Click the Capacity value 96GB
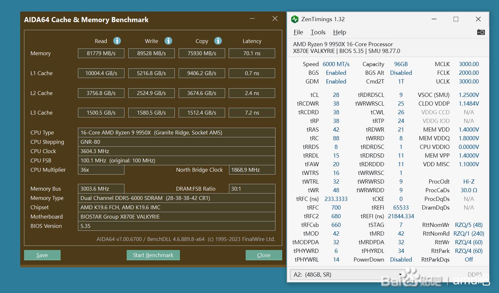Viewport: 499px width, 293px height. (401, 64)
